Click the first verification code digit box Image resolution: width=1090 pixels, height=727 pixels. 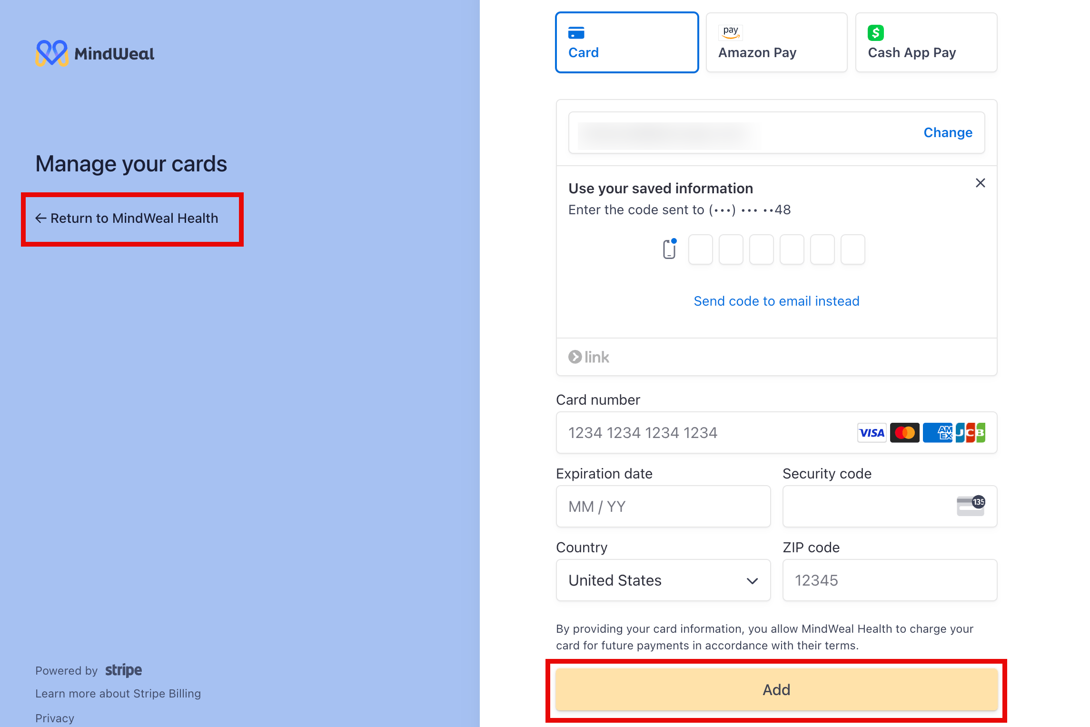(700, 249)
